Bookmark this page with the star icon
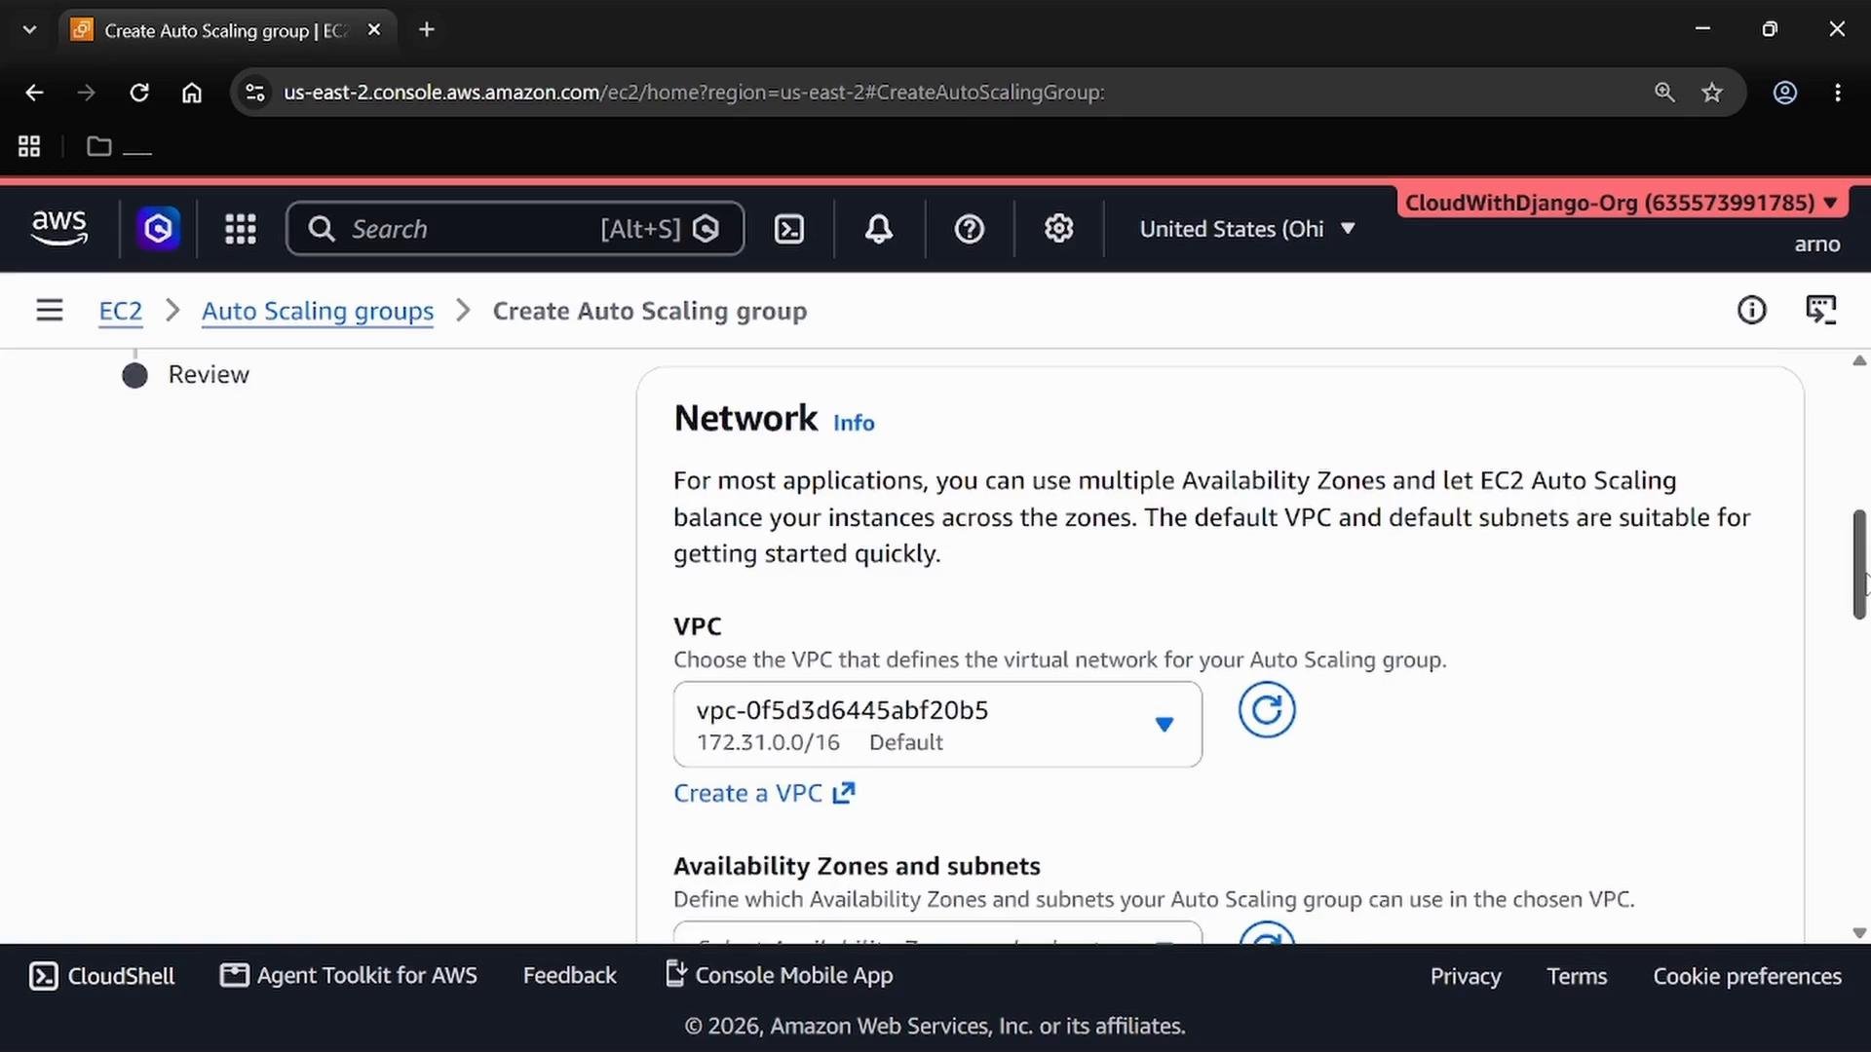This screenshot has width=1871, height=1052. point(1712,93)
